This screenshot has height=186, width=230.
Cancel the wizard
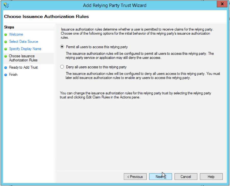pyautogui.click(x=186, y=177)
